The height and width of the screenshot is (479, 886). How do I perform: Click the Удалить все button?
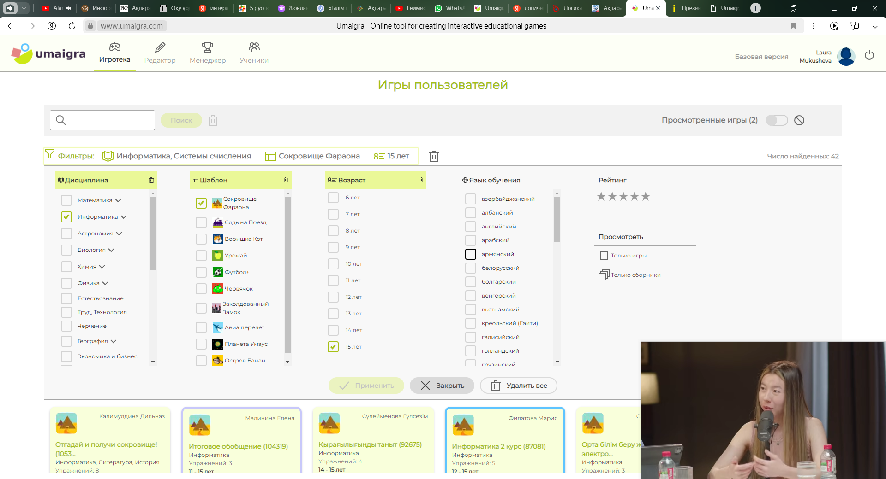519,386
